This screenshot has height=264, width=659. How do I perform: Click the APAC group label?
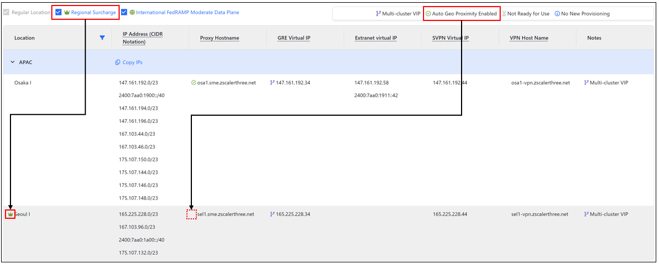(25, 62)
